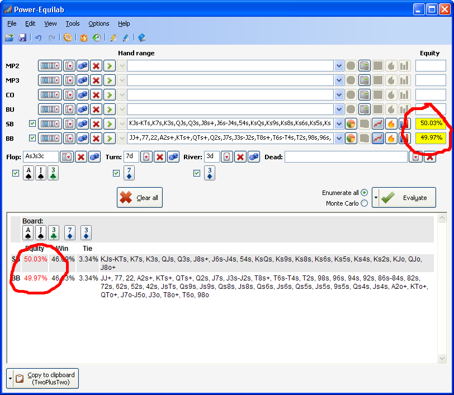Viewport: 454px width, 395px height.
Task: Save using the floppy disk toolbar icon
Action: click(x=22, y=37)
